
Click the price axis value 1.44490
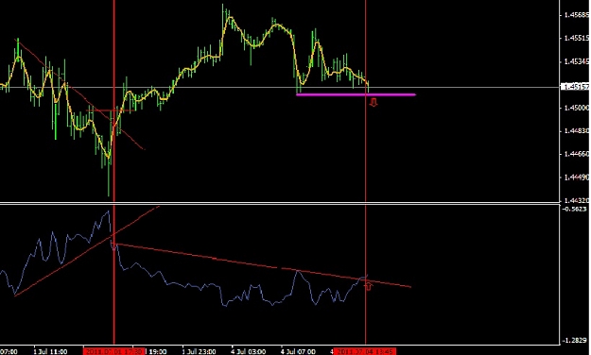[576, 177]
